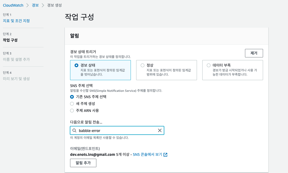Click the 이메일(엔드포인트) label
Viewport: 288px width, 173px height.
(85, 148)
